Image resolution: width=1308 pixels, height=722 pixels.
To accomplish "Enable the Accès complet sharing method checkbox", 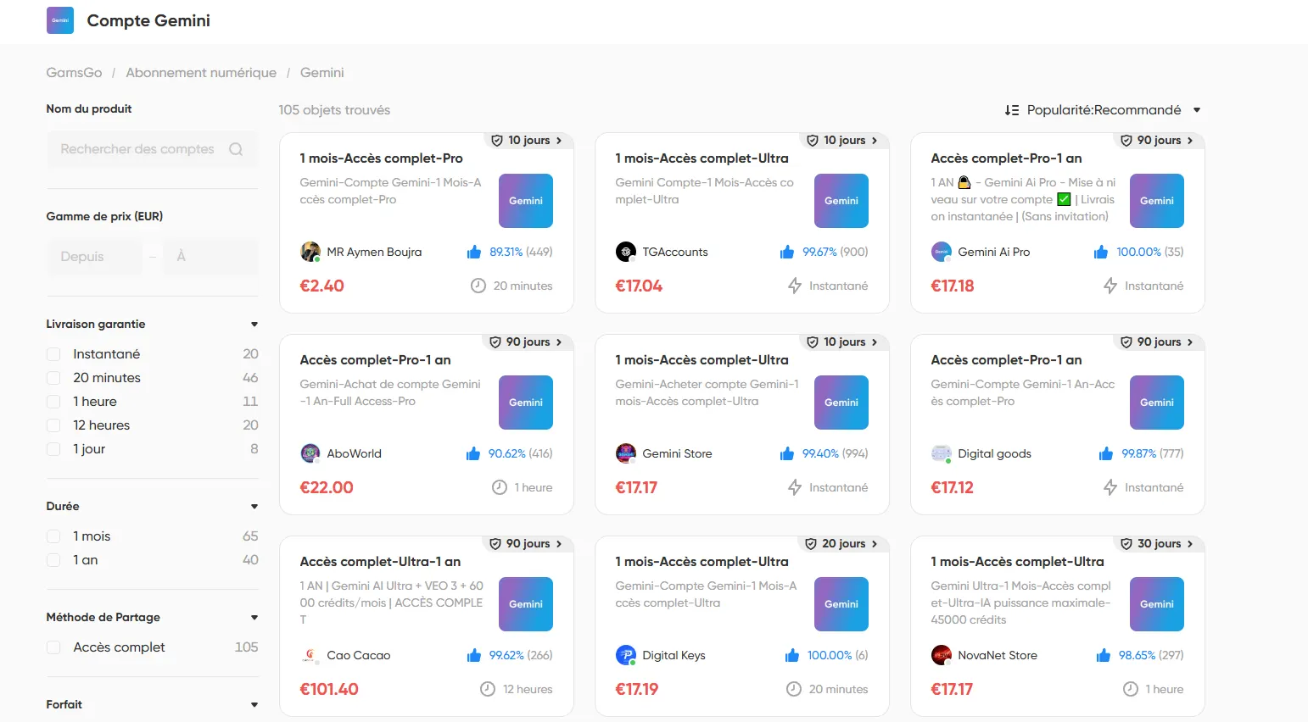I will click(53, 647).
